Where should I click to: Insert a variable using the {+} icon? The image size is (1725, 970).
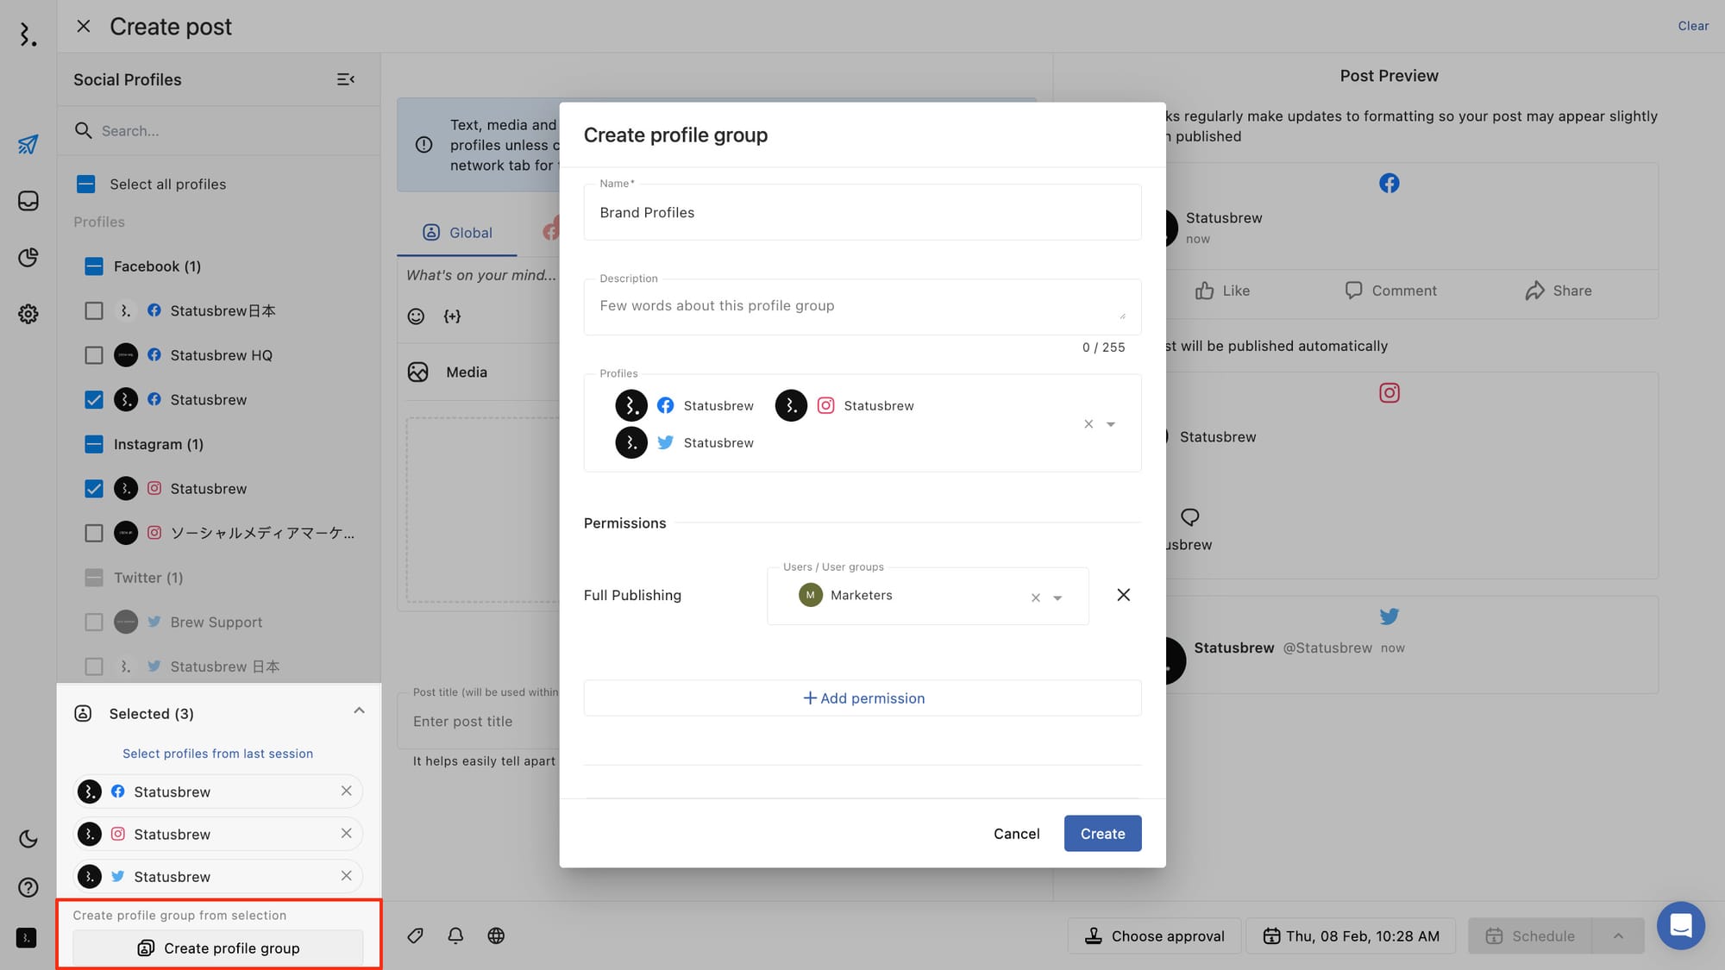click(x=452, y=316)
